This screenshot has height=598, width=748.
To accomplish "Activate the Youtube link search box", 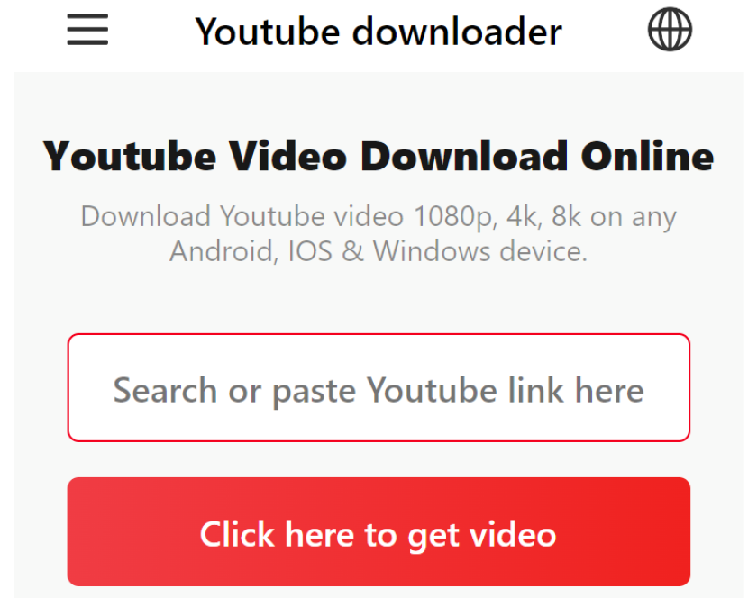I will pos(379,387).
